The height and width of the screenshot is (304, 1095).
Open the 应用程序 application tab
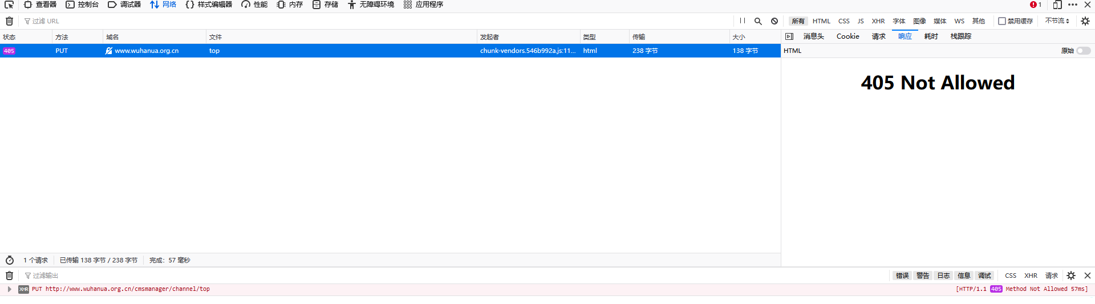(423, 5)
